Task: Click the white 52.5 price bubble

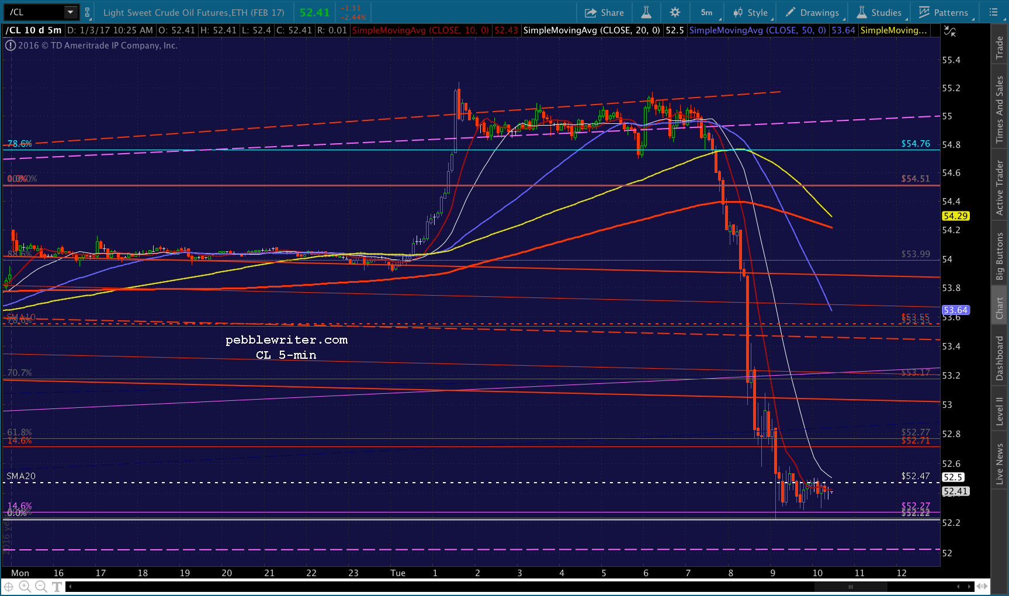Action: pos(953,477)
